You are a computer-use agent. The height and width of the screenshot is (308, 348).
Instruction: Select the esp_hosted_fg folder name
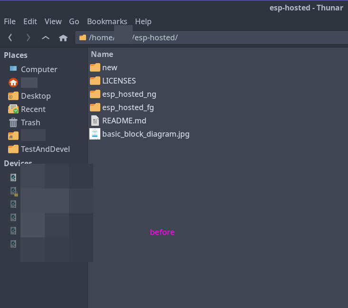(128, 108)
